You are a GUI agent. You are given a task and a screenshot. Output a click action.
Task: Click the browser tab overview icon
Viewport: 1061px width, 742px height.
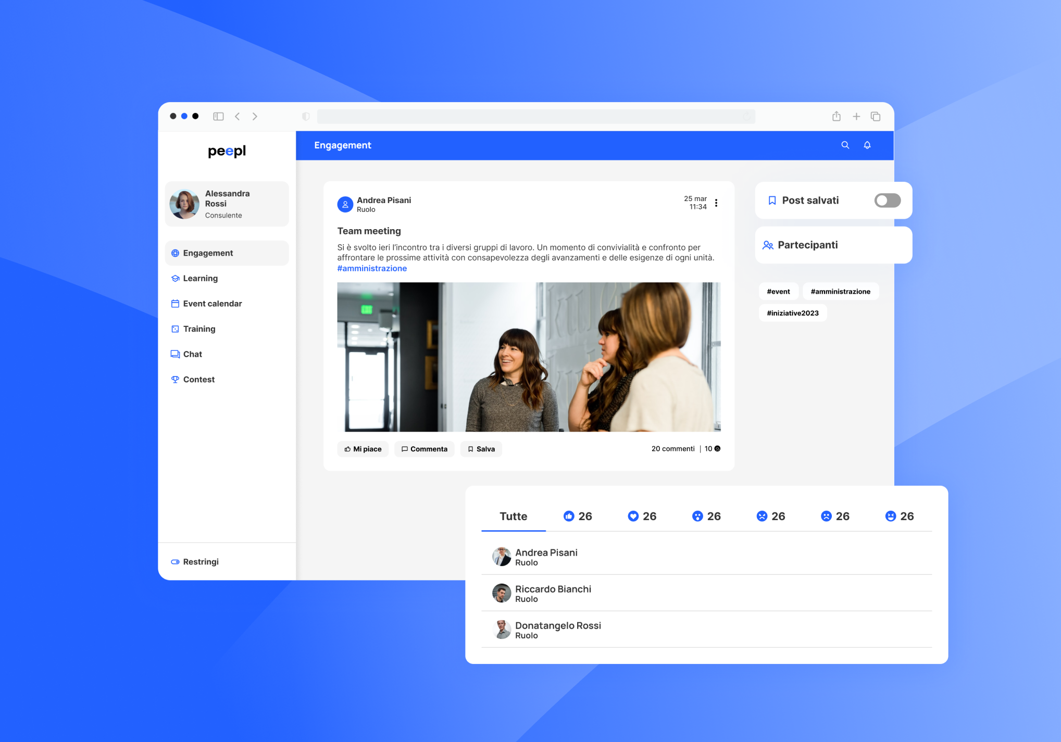coord(876,117)
